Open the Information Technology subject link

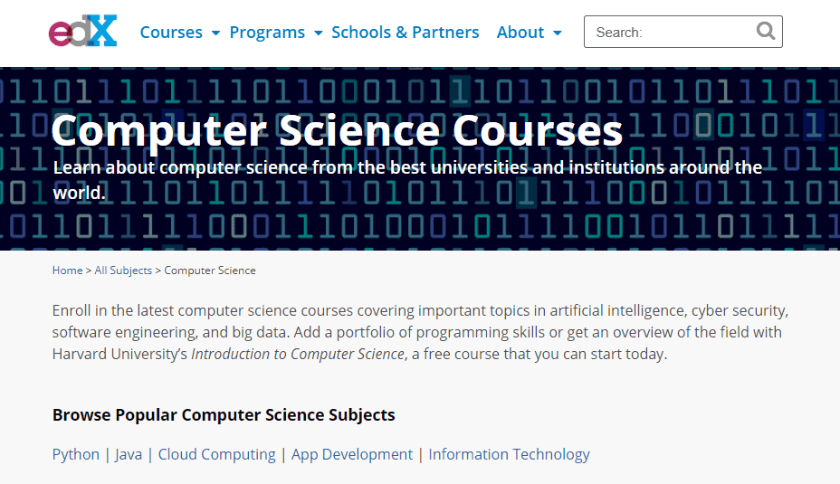[509, 454]
